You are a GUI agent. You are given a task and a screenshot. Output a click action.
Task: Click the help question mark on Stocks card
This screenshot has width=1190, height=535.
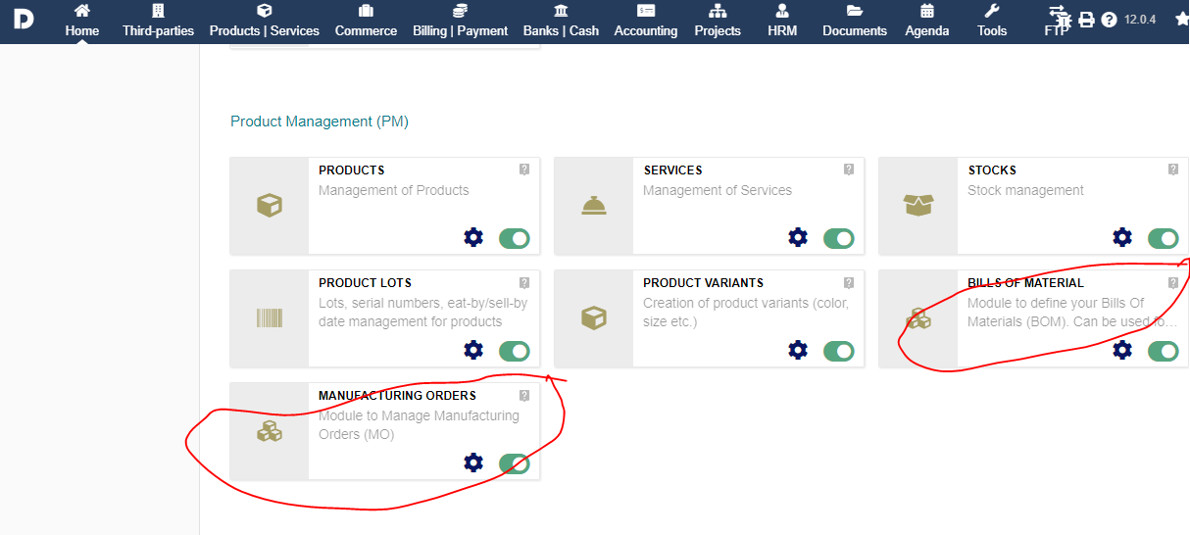coord(1173,170)
